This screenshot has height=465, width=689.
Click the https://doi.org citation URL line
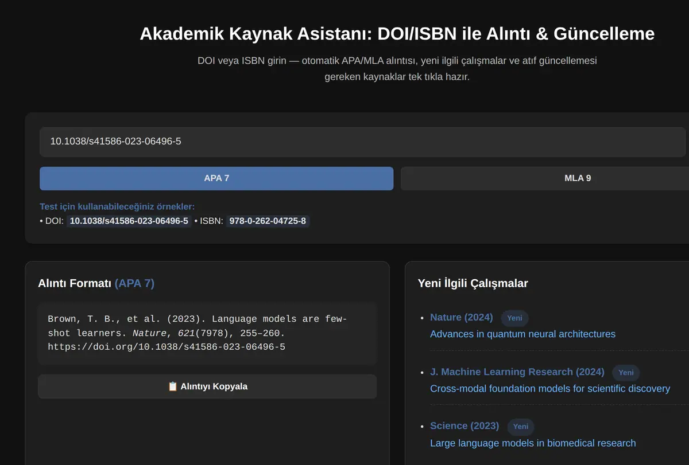coord(167,347)
